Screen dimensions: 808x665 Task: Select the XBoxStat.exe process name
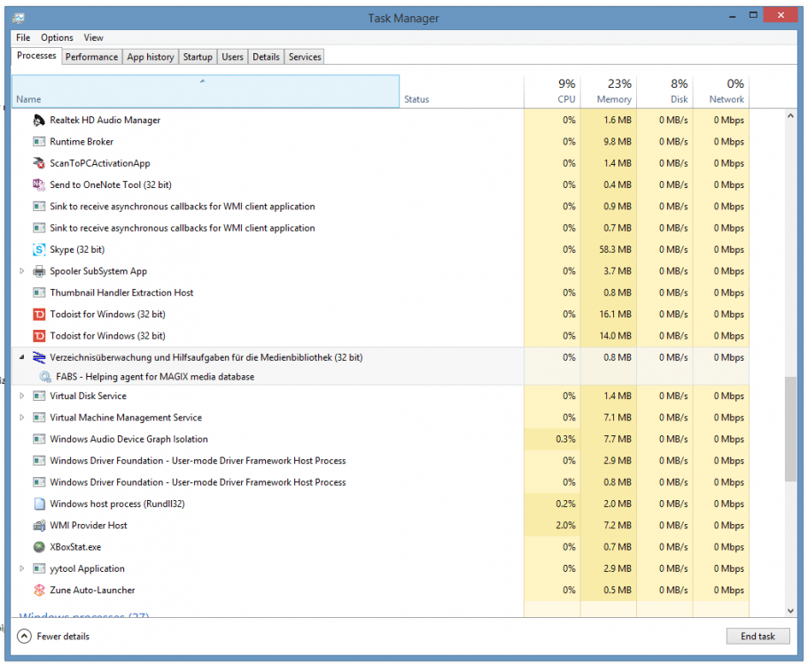75,547
